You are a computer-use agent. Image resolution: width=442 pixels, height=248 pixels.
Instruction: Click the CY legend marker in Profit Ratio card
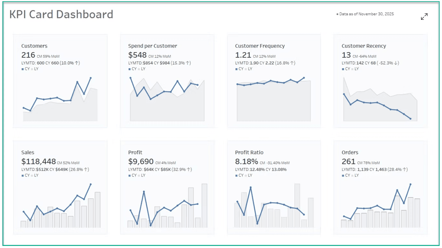click(236, 176)
